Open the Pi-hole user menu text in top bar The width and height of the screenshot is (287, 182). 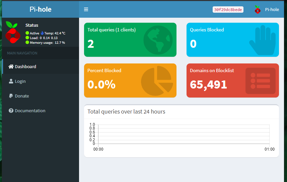pos(272,9)
